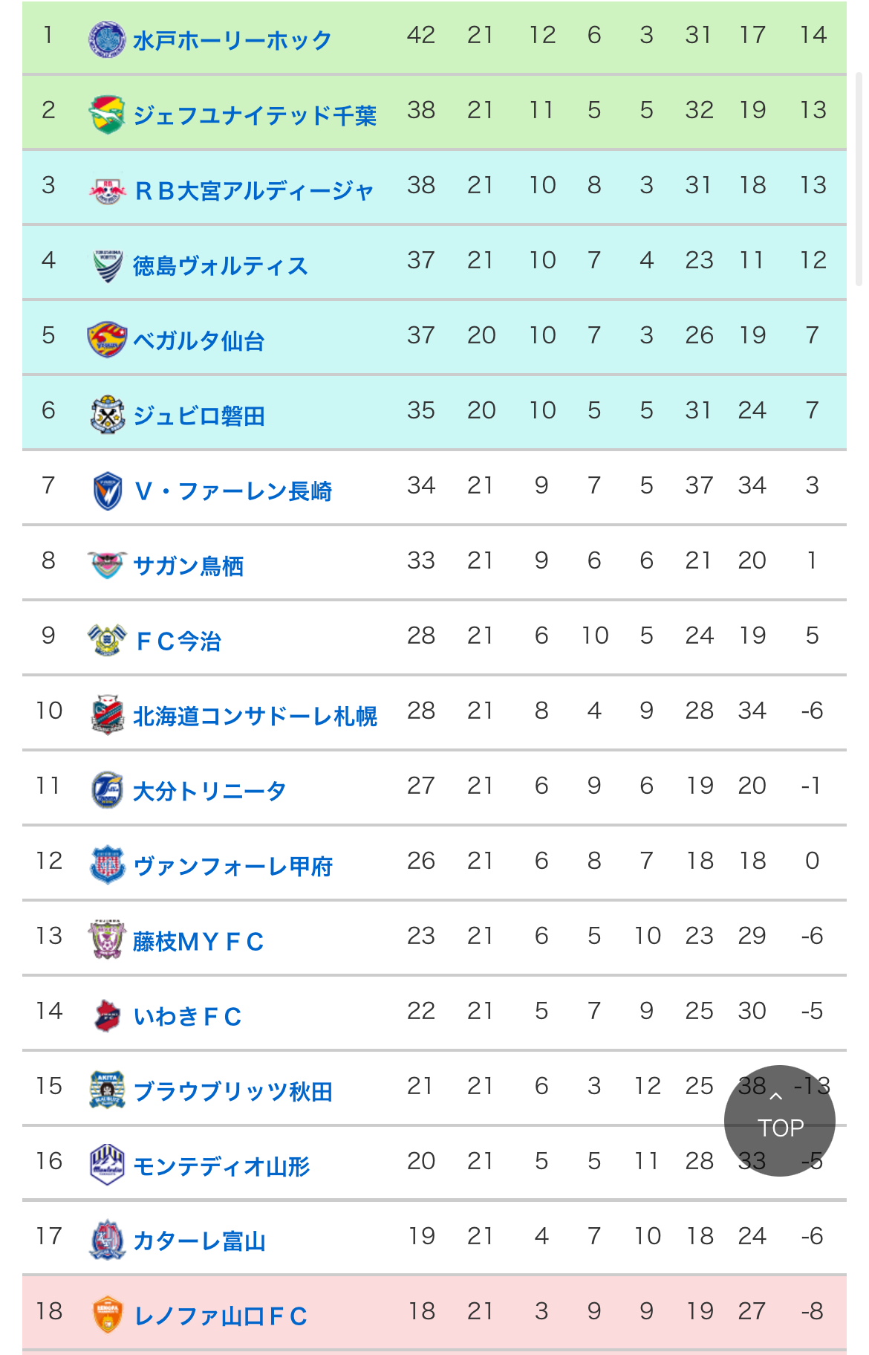This screenshot has height=1355, width=869.
Task: Open the FC今治 team link
Action: 178,641
